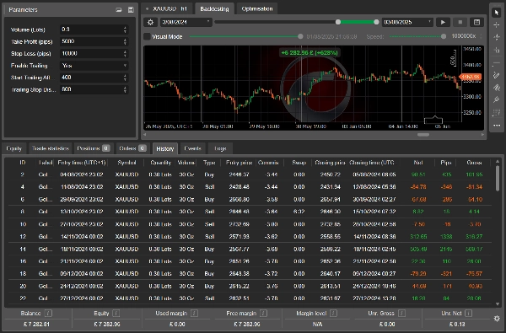506x333 pixels.
Task: Switch to the XAUUSD h1 tab
Action: 168,8
